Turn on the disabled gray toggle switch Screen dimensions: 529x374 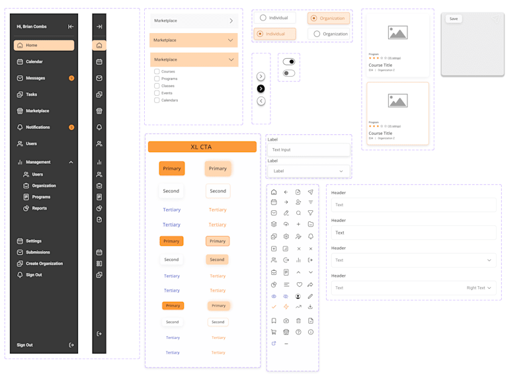click(x=289, y=73)
